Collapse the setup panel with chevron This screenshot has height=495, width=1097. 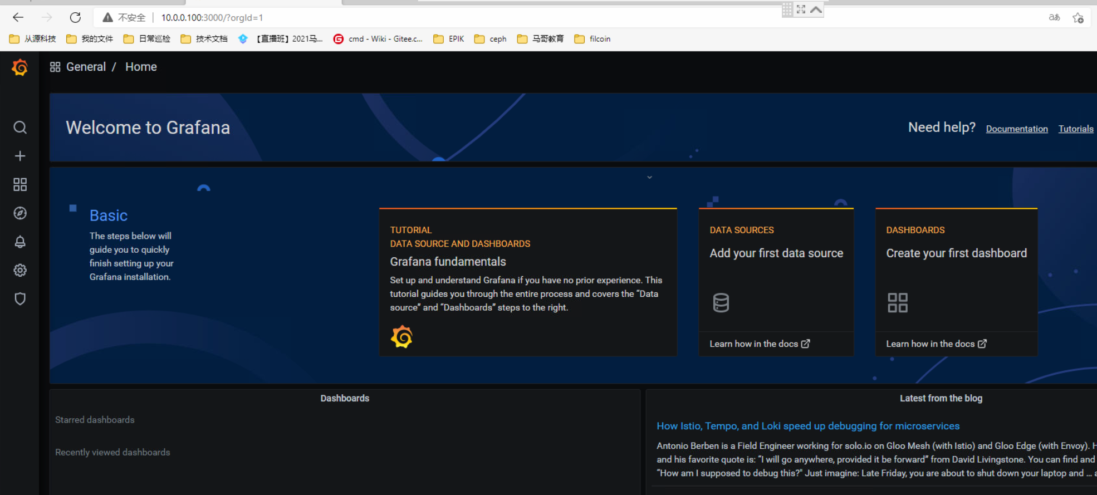649,178
